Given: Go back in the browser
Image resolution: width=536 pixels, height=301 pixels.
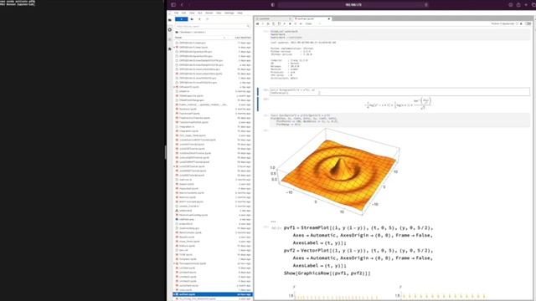Looking at the screenshot, I should [182, 5].
